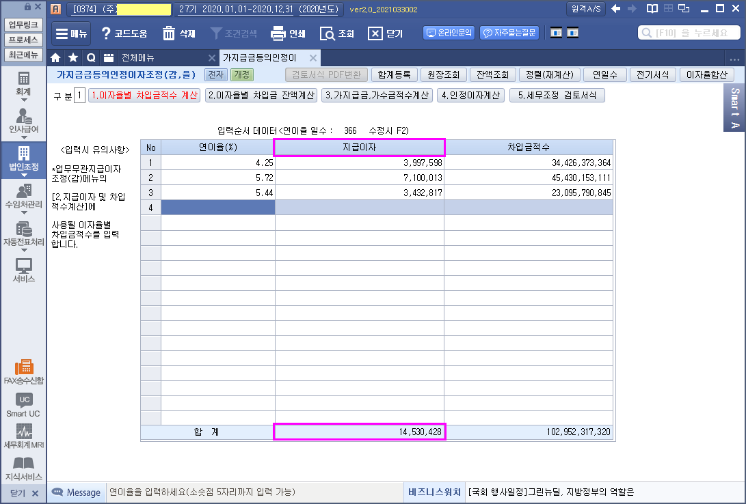Click the 전기서식 button
The width and height of the screenshot is (746, 504).
[653, 74]
